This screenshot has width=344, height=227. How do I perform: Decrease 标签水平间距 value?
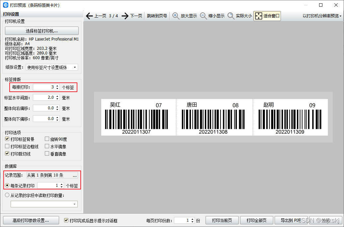pyautogui.click(x=57, y=99)
